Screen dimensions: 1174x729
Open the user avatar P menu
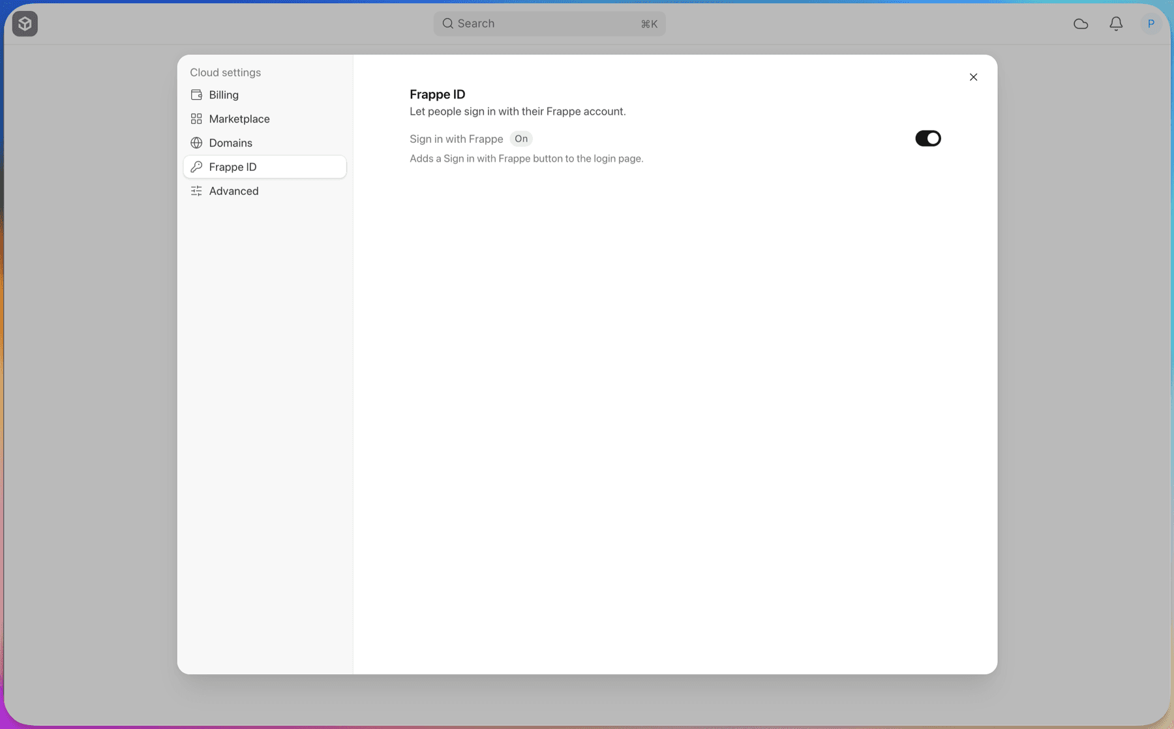click(x=1151, y=23)
